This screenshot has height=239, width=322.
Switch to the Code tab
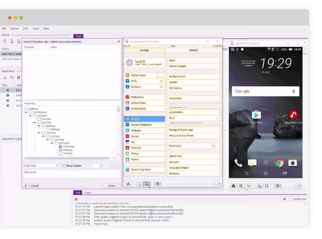(x=87, y=193)
